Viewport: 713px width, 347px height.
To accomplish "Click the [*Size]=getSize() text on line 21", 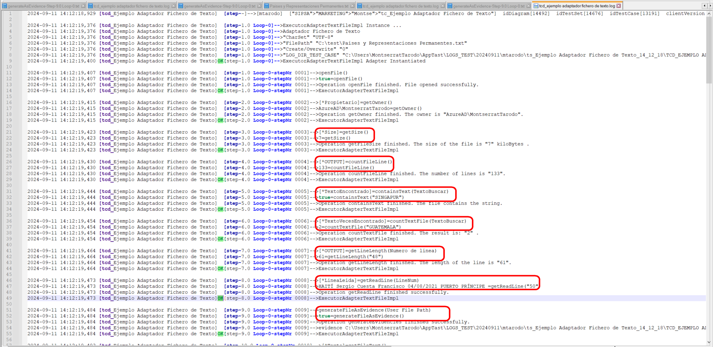I will click(344, 132).
